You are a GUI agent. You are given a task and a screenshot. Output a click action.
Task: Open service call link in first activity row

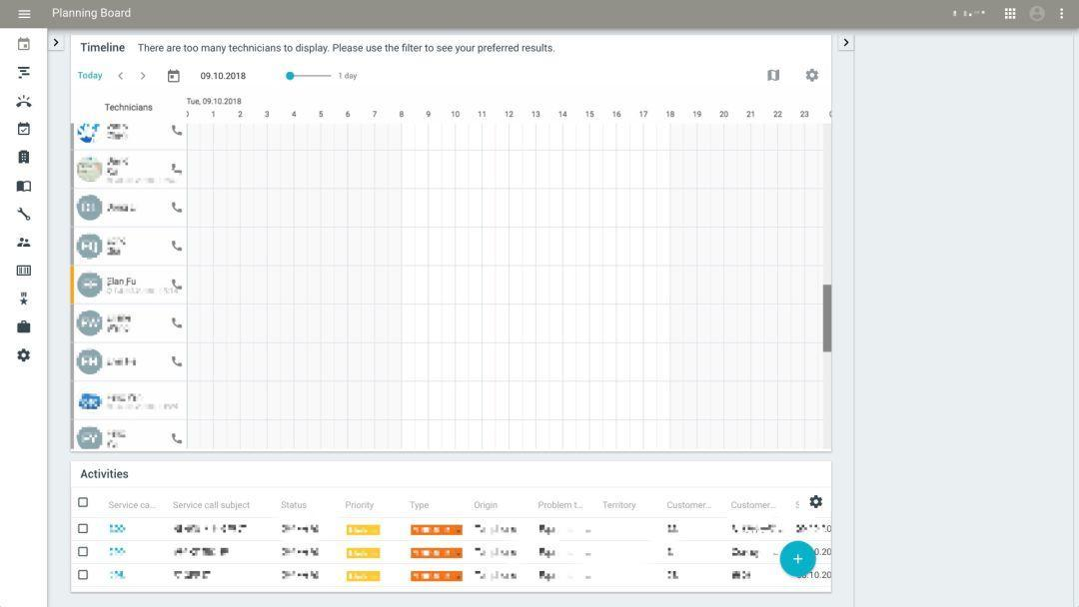[117, 529]
